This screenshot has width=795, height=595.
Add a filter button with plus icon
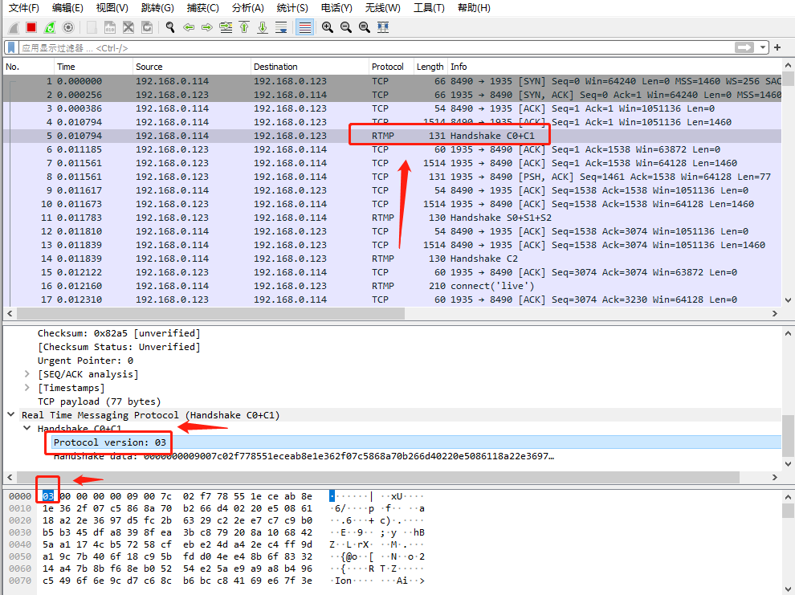pyautogui.click(x=777, y=47)
